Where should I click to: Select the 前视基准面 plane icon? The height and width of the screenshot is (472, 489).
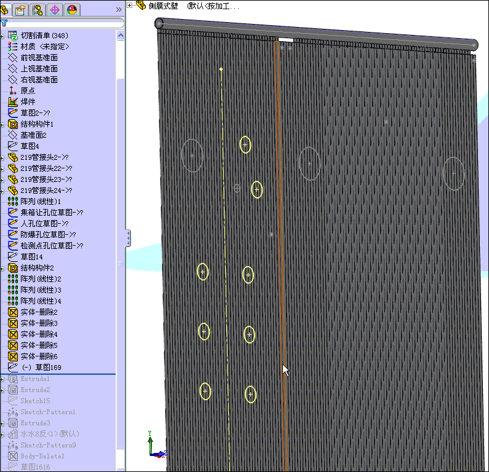coord(13,58)
